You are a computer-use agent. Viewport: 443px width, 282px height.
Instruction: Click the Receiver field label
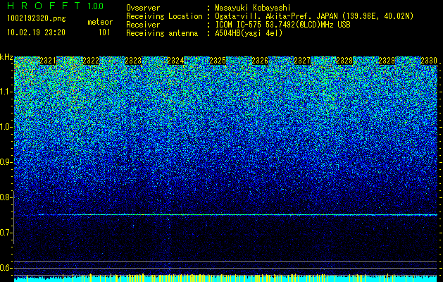[143, 25]
